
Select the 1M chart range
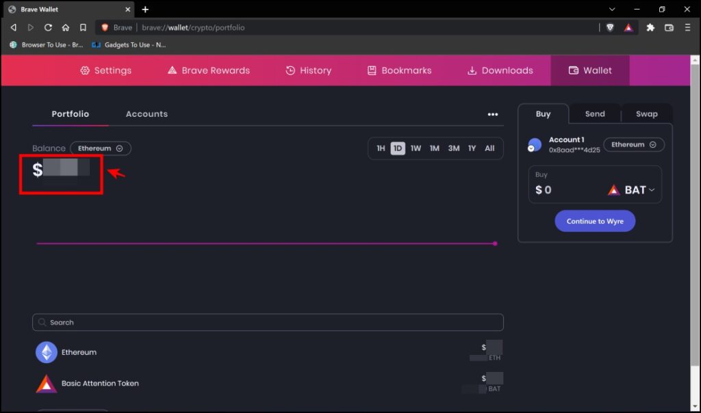tap(435, 148)
